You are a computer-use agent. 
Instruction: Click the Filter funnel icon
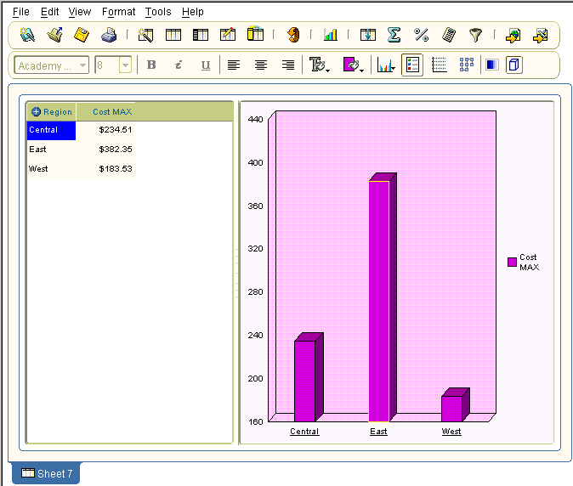pyautogui.click(x=476, y=35)
